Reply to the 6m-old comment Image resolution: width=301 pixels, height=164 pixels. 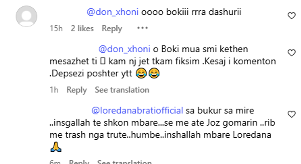[79, 162]
